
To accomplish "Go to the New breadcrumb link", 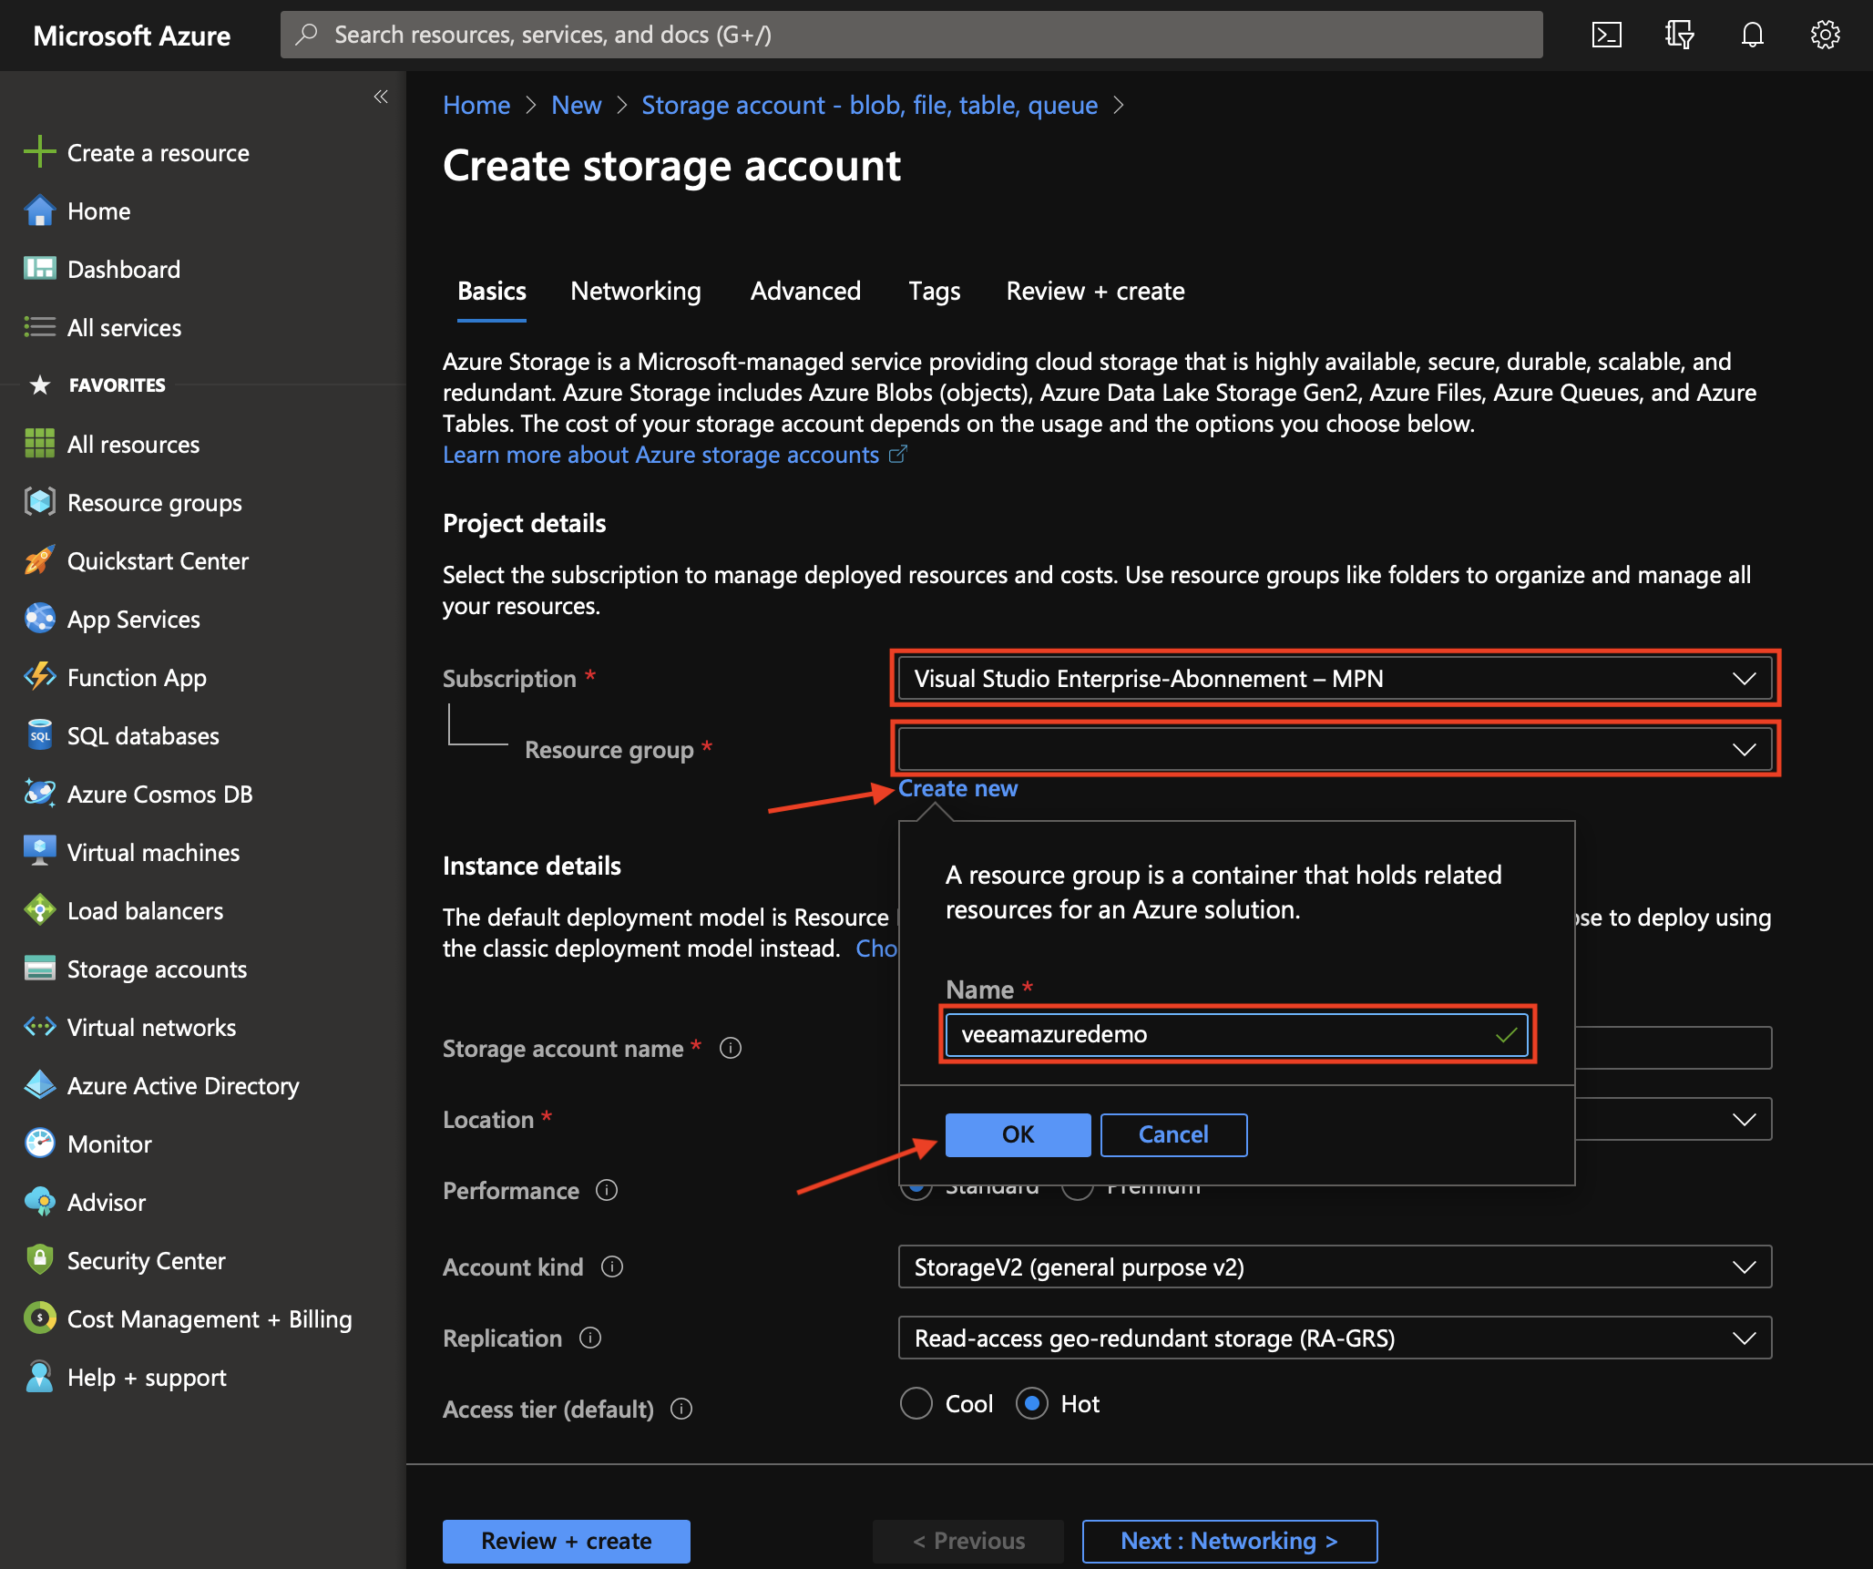I will coord(577,105).
